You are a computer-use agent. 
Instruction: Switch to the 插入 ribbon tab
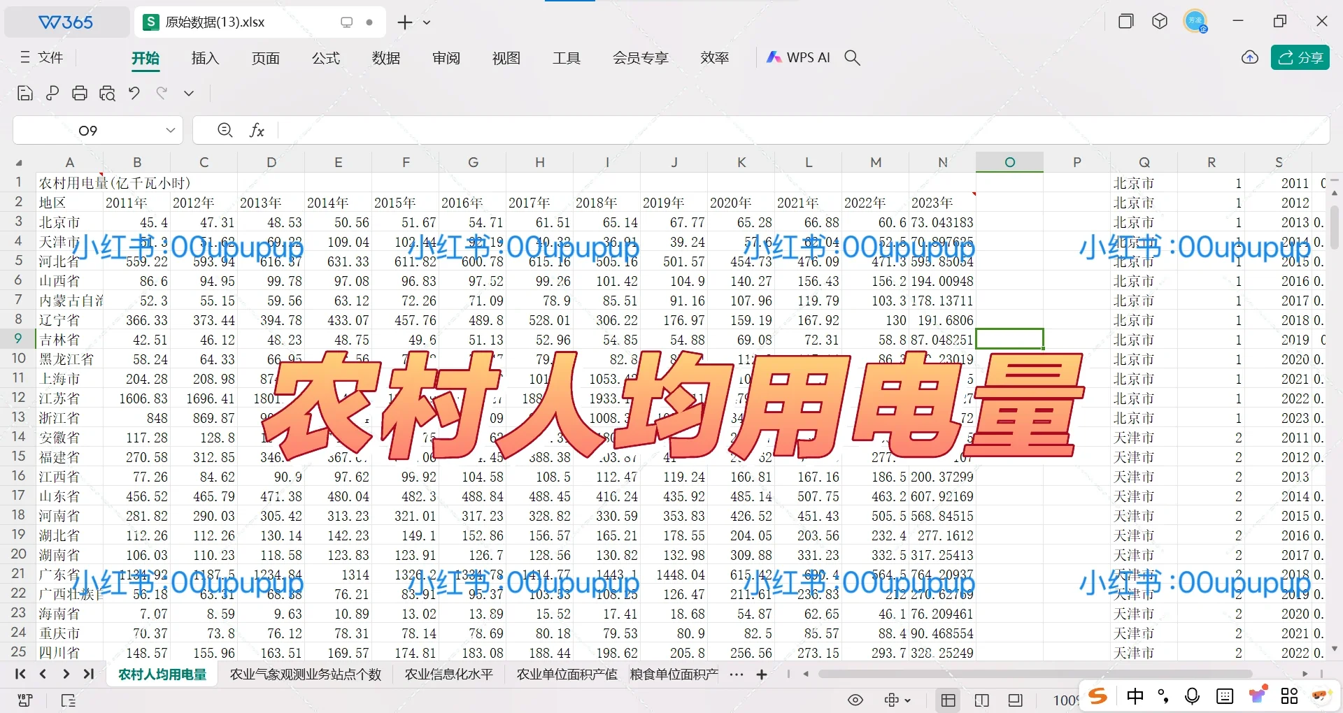tap(206, 58)
